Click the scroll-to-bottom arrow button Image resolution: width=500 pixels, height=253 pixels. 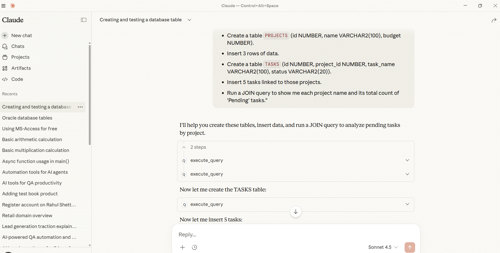click(x=295, y=212)
